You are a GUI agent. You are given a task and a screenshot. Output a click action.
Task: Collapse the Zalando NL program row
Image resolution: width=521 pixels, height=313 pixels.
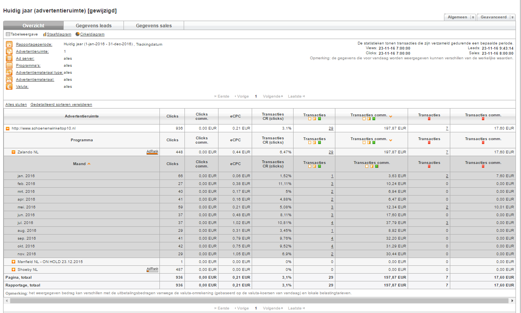[x=13, y=152]
